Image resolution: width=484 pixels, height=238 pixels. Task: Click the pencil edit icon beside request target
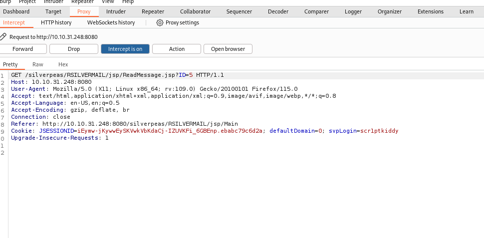pos(3,37)
